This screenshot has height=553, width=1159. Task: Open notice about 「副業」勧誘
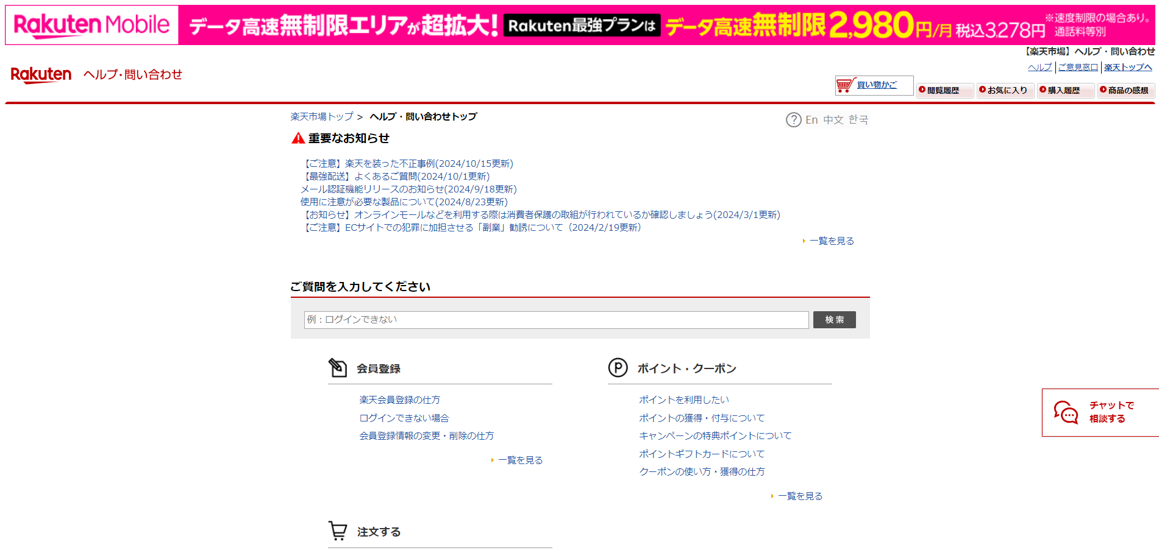(x=471, y=228)
